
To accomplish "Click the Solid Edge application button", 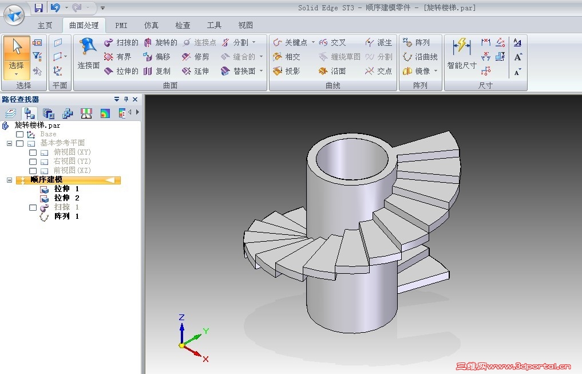I will (x=14, y=15).
